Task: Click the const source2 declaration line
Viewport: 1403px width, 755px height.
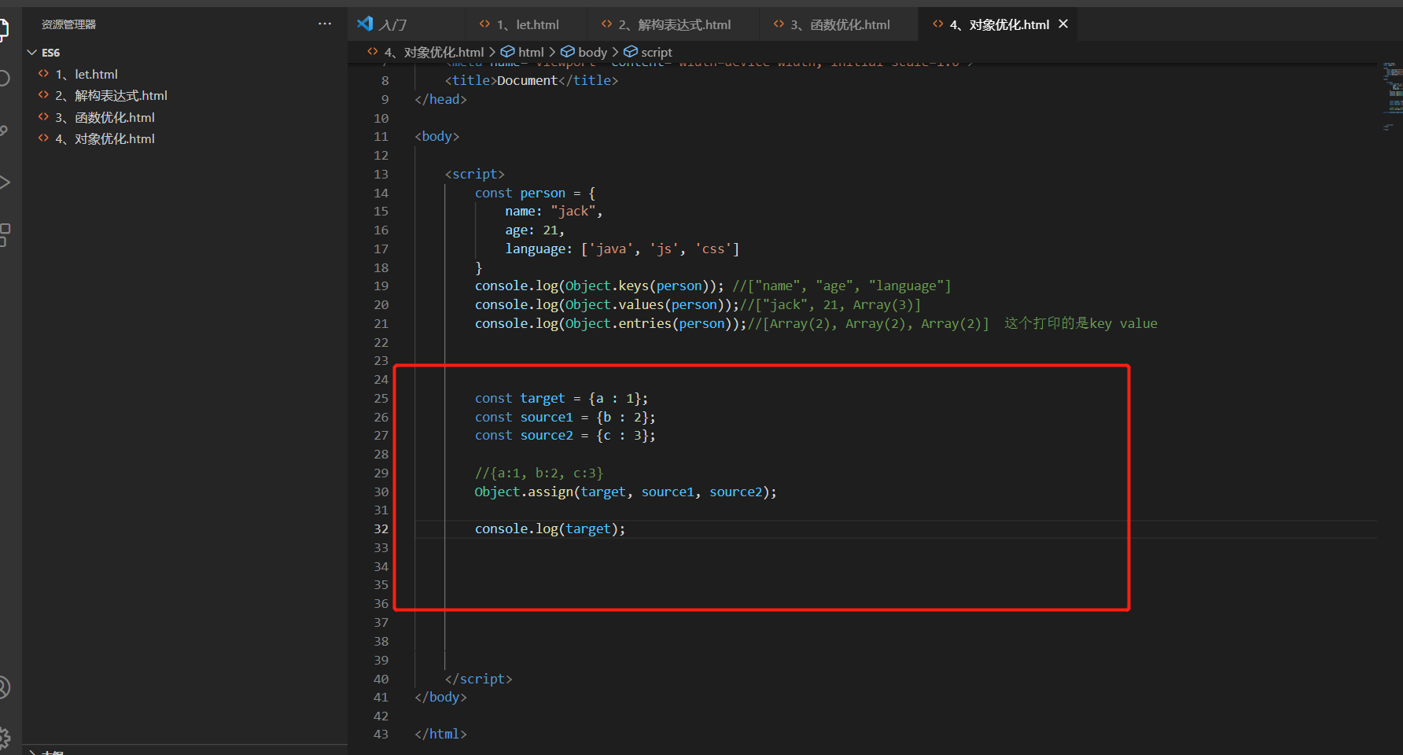Action: coord(565,435)
